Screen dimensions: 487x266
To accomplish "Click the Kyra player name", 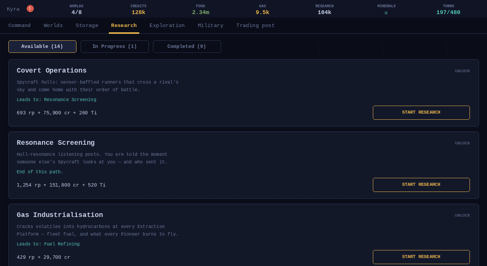I will point(13,9).
